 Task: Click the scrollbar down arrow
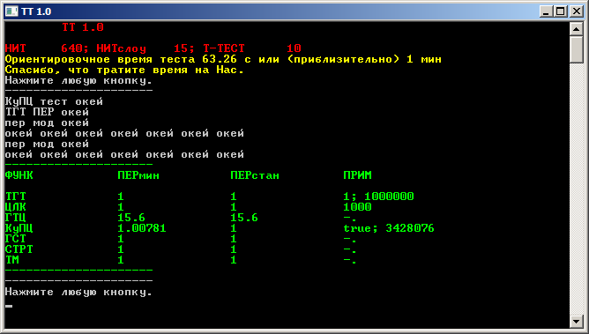coord(577,321)
